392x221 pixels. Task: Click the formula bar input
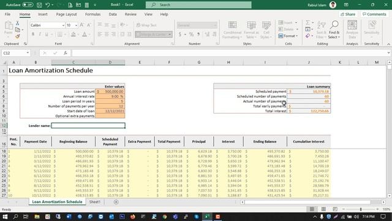click(x=230, y=53)
